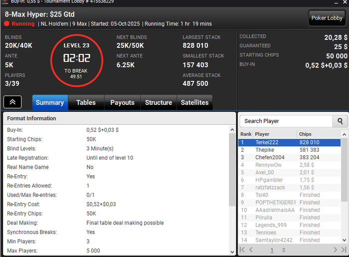Select Tsl40 finished player row
Viewport: 349px width, 257px height.
(290, 195)
